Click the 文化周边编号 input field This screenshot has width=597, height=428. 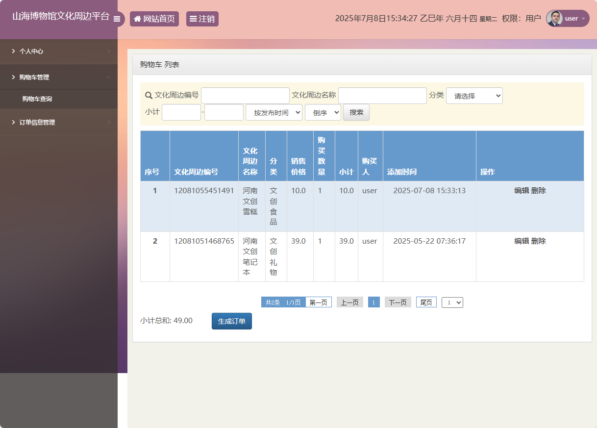click(245, 96)
